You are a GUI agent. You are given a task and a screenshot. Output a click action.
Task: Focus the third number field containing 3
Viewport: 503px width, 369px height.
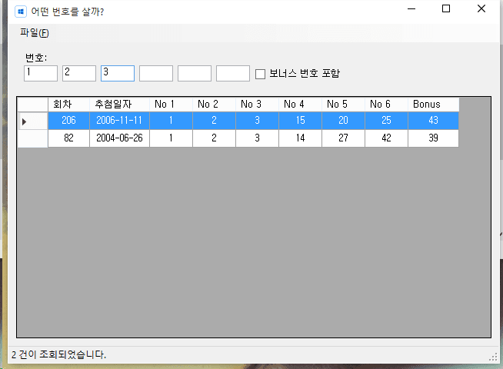pos(118,73)
